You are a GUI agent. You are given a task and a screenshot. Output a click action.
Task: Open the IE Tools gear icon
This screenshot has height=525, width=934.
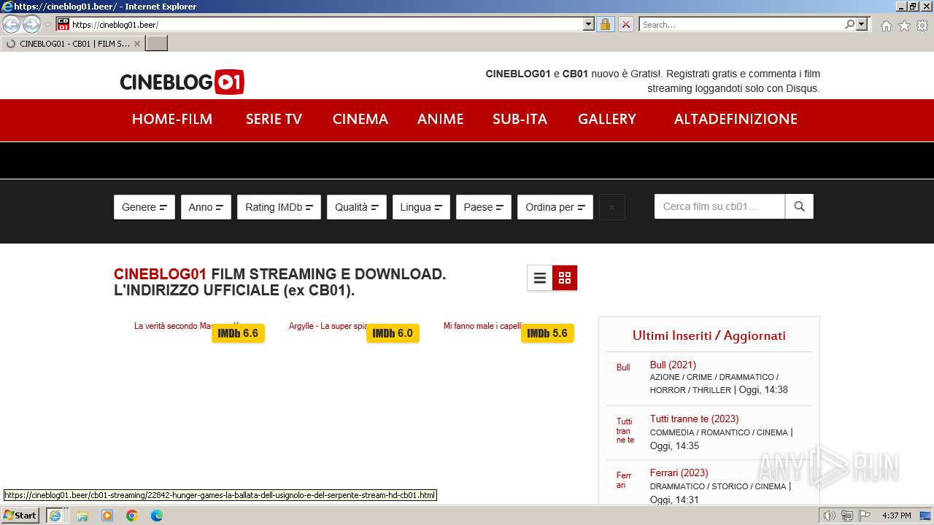pyautogui.click(x=922, y=26)
